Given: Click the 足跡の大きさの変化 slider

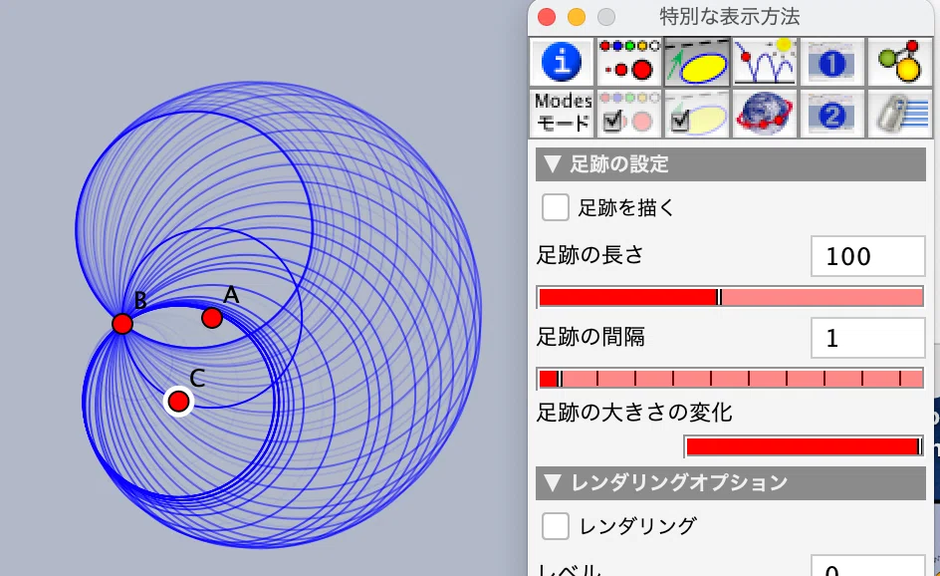Looking at the screenshot, I should [x=804, y=446].
